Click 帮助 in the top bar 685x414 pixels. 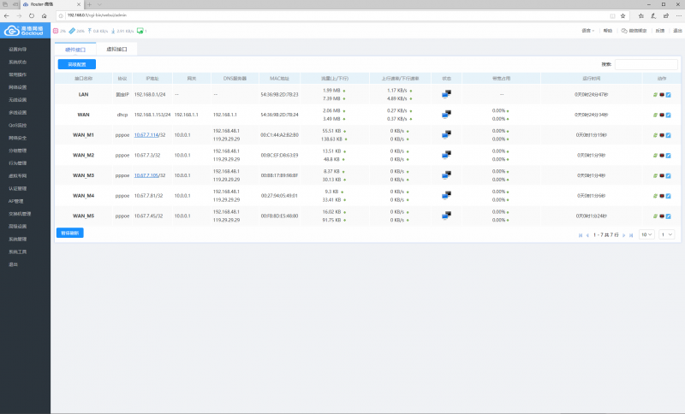[608, 31]
